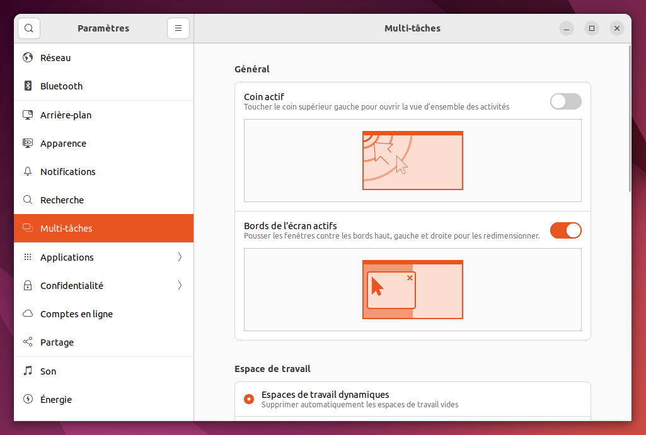Go to Arrière-plan settings
Viewport: 646px width, 435px height.
[x=104, y=115]
